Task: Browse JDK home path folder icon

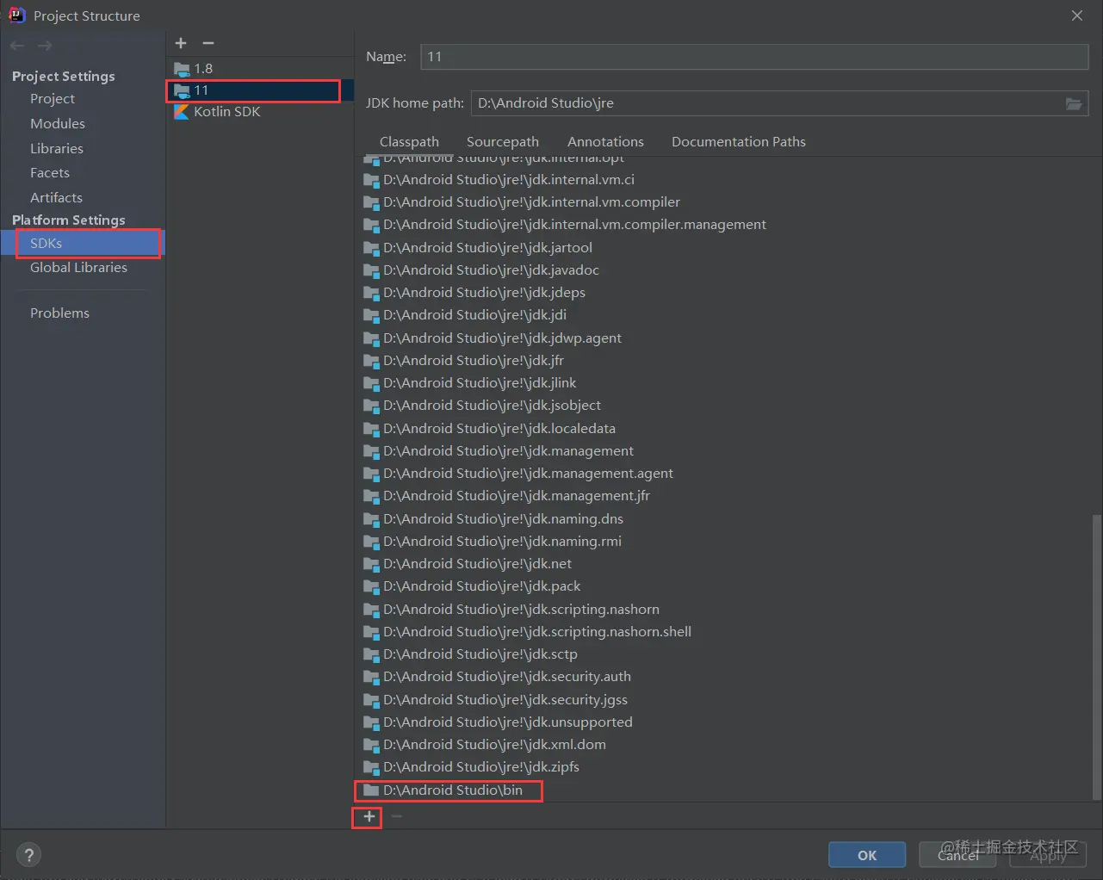Action: tap(1074, 103)
